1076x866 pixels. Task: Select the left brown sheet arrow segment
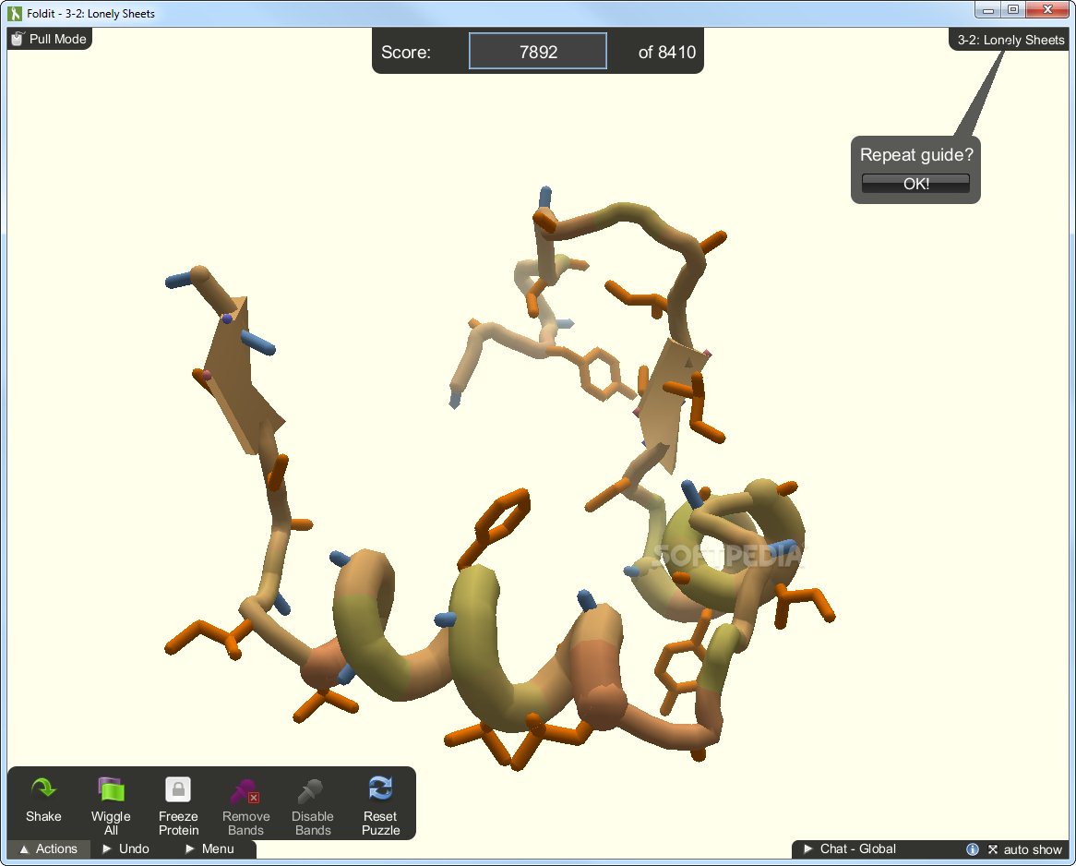pyautogui.click(x=238, y=378)
